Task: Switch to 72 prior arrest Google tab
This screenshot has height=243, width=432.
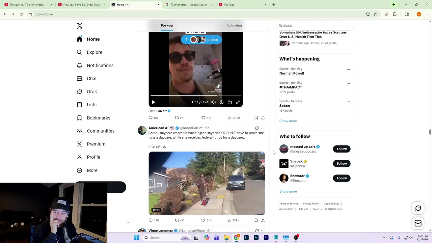Action: tap(189, 5)
